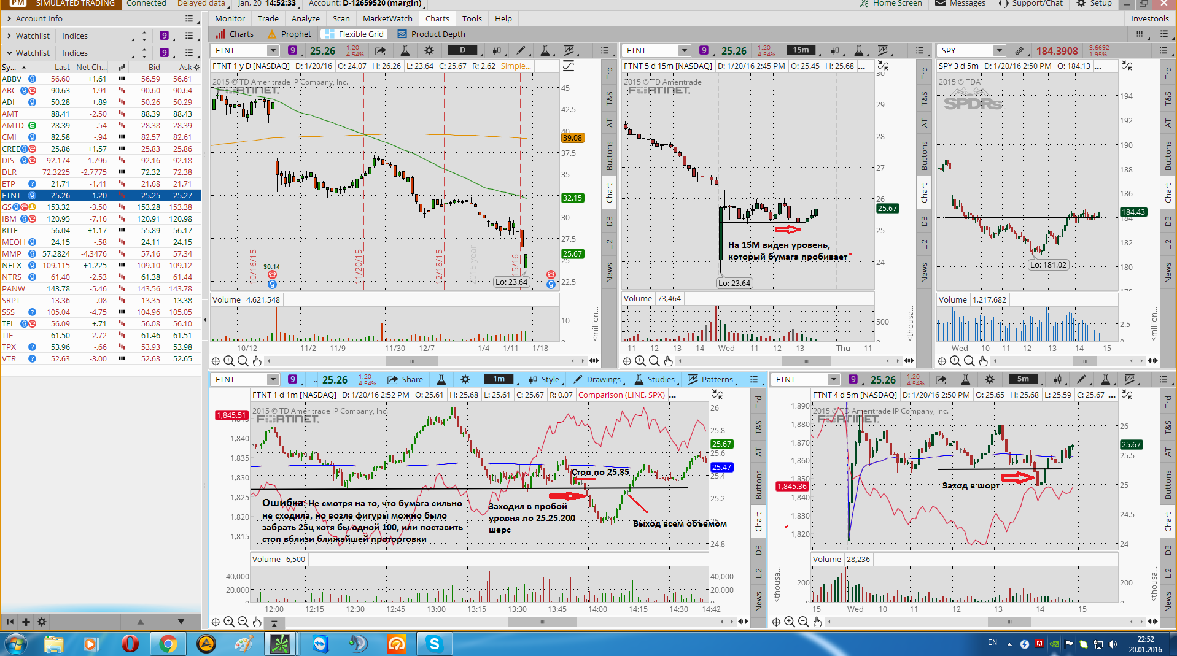Screen dimensions: 1177x656
Task: Select pan hand tool under 15m chart
Action: pyautogui.click(x=668, y=361)
